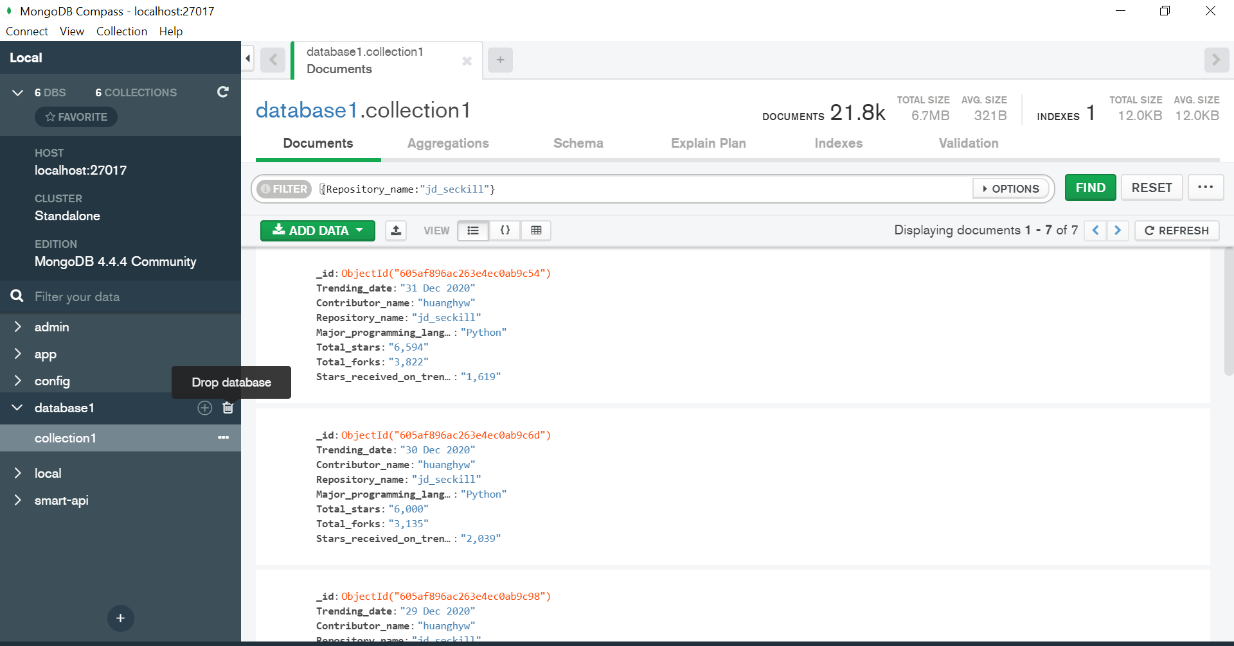The image size is (1234, 646).
Task: Click the filter query input field
Action: 643,189
